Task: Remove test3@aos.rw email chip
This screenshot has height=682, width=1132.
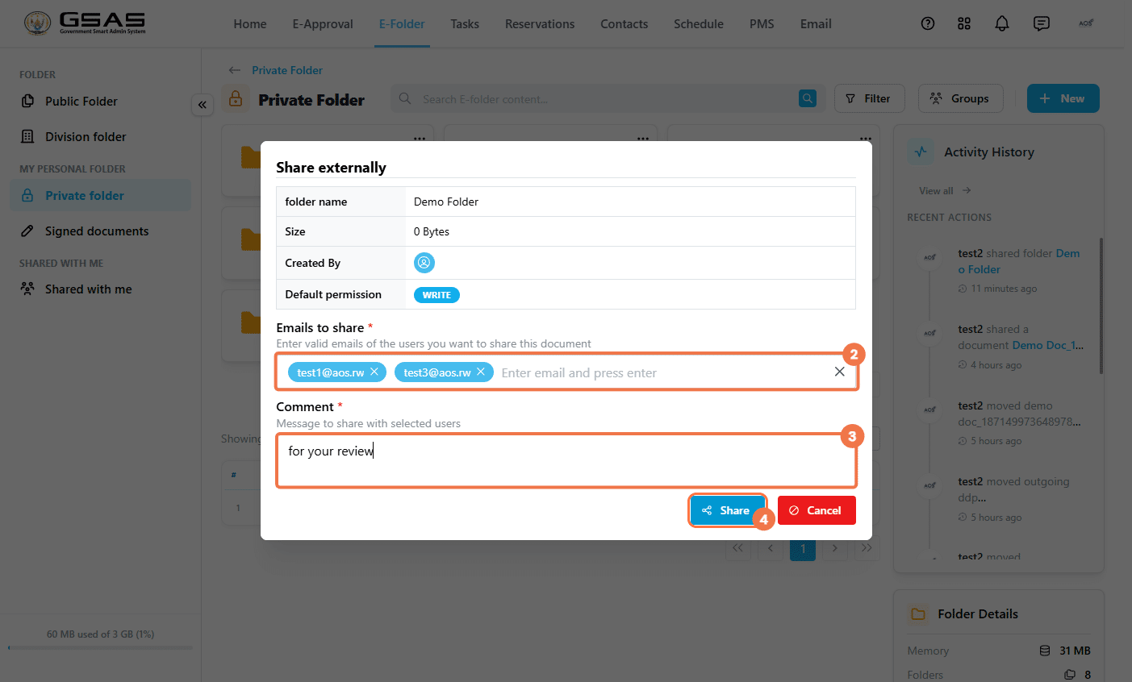Action: coord(481,372)
